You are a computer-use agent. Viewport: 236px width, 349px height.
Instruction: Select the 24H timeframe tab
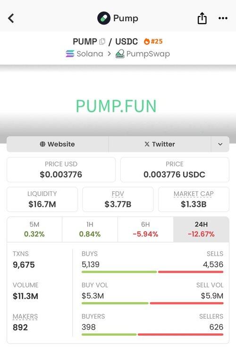(201, 229)
